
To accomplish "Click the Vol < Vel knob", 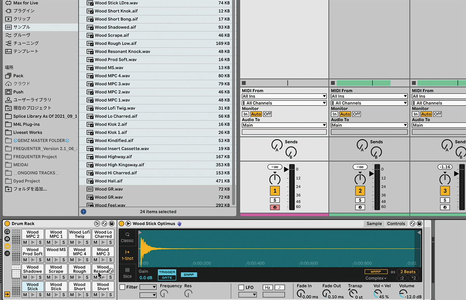I will (x=378, y=294).
